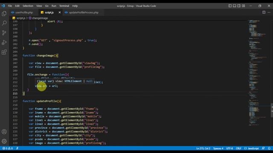
Task: Click line number 215
Action: pyautogui.click(x=15, y=93)
